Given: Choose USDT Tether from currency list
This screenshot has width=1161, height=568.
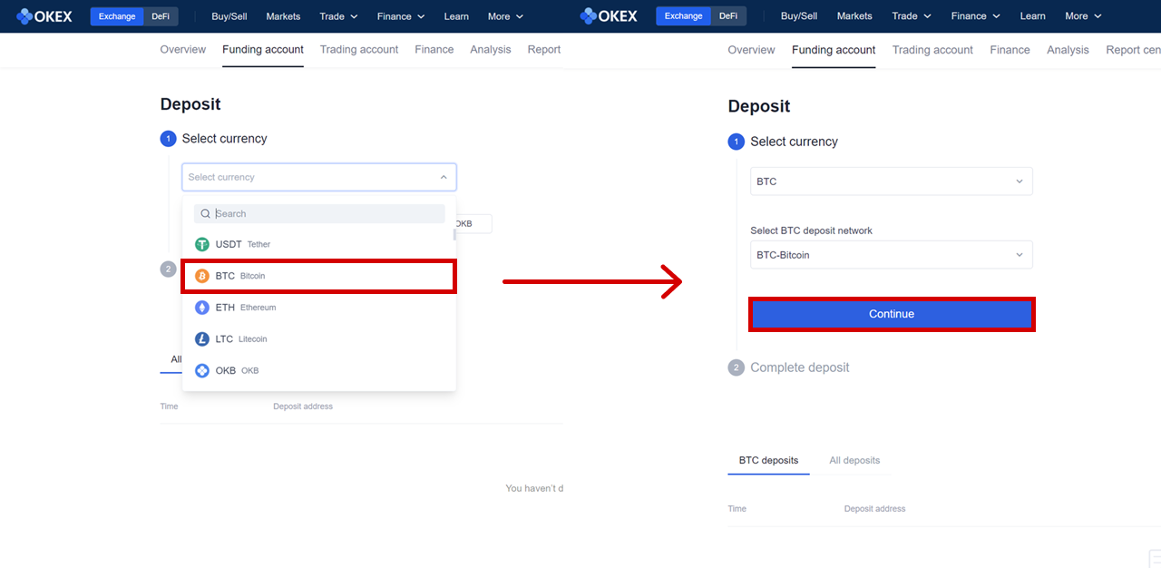Looking at the screenshot, I should 319,244.
